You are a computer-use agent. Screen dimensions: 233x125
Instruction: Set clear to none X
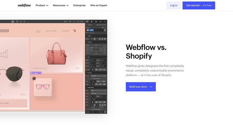(92, 84)
